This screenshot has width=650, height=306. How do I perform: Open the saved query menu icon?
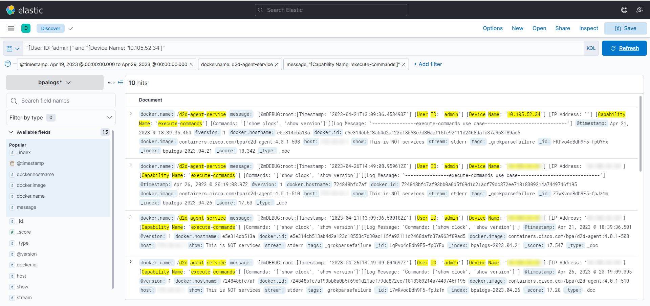pyautogui.click(x=13, y=48)
